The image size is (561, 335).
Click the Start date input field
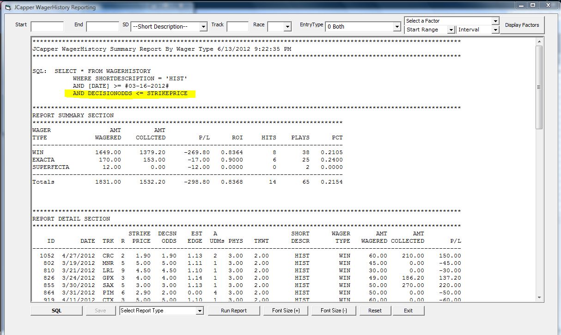47,26
